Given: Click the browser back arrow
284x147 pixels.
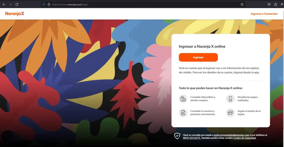Looking at the screenshot, I should pyautogui.click(x=4, y=4).
